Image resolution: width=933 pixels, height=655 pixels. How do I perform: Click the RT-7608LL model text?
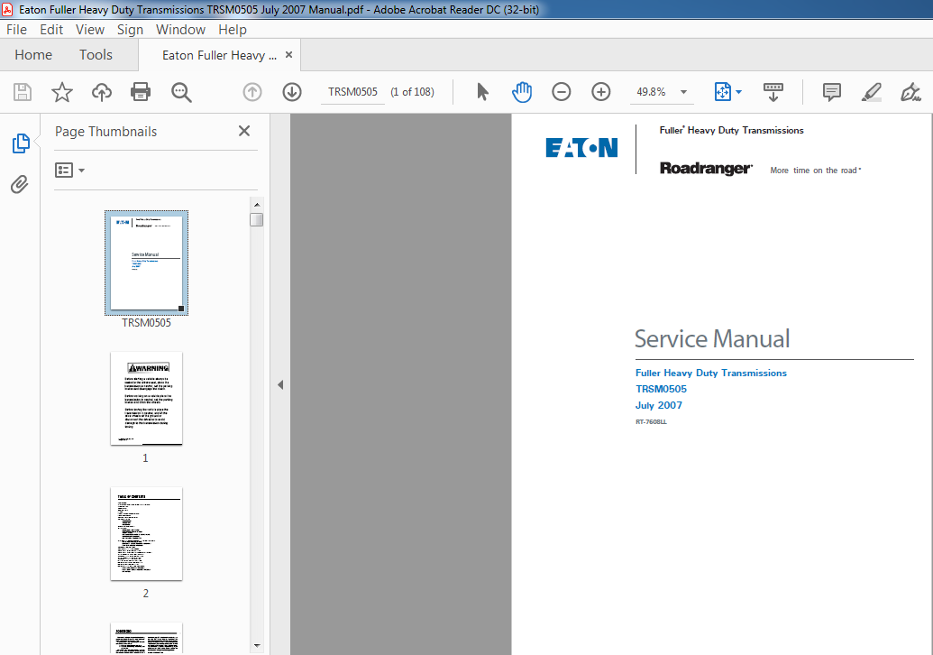pos(651,421)
